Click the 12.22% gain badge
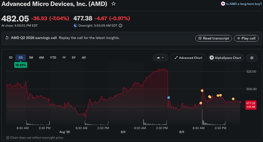263x142 pixels. (x=21, y=65)
